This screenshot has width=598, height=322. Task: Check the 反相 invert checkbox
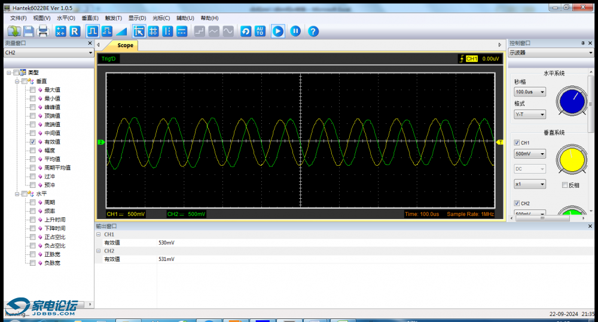(565, 185)
